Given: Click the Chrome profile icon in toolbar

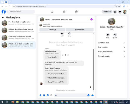Looking at the screenshot, I should point(124,6).
